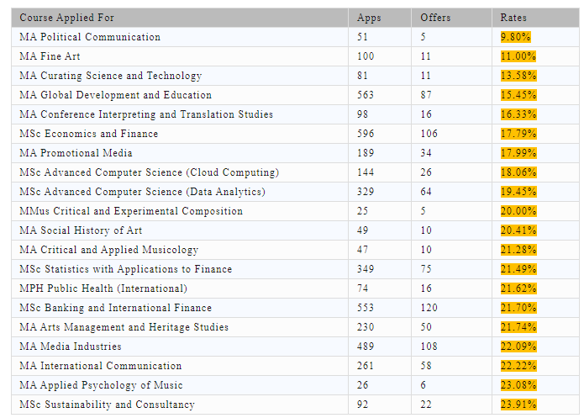Image resolution: width=584 pixels, height=418 pixels.
Task: Select MA Arts Management and Heritage Studies
Action: tap(124, 327)
